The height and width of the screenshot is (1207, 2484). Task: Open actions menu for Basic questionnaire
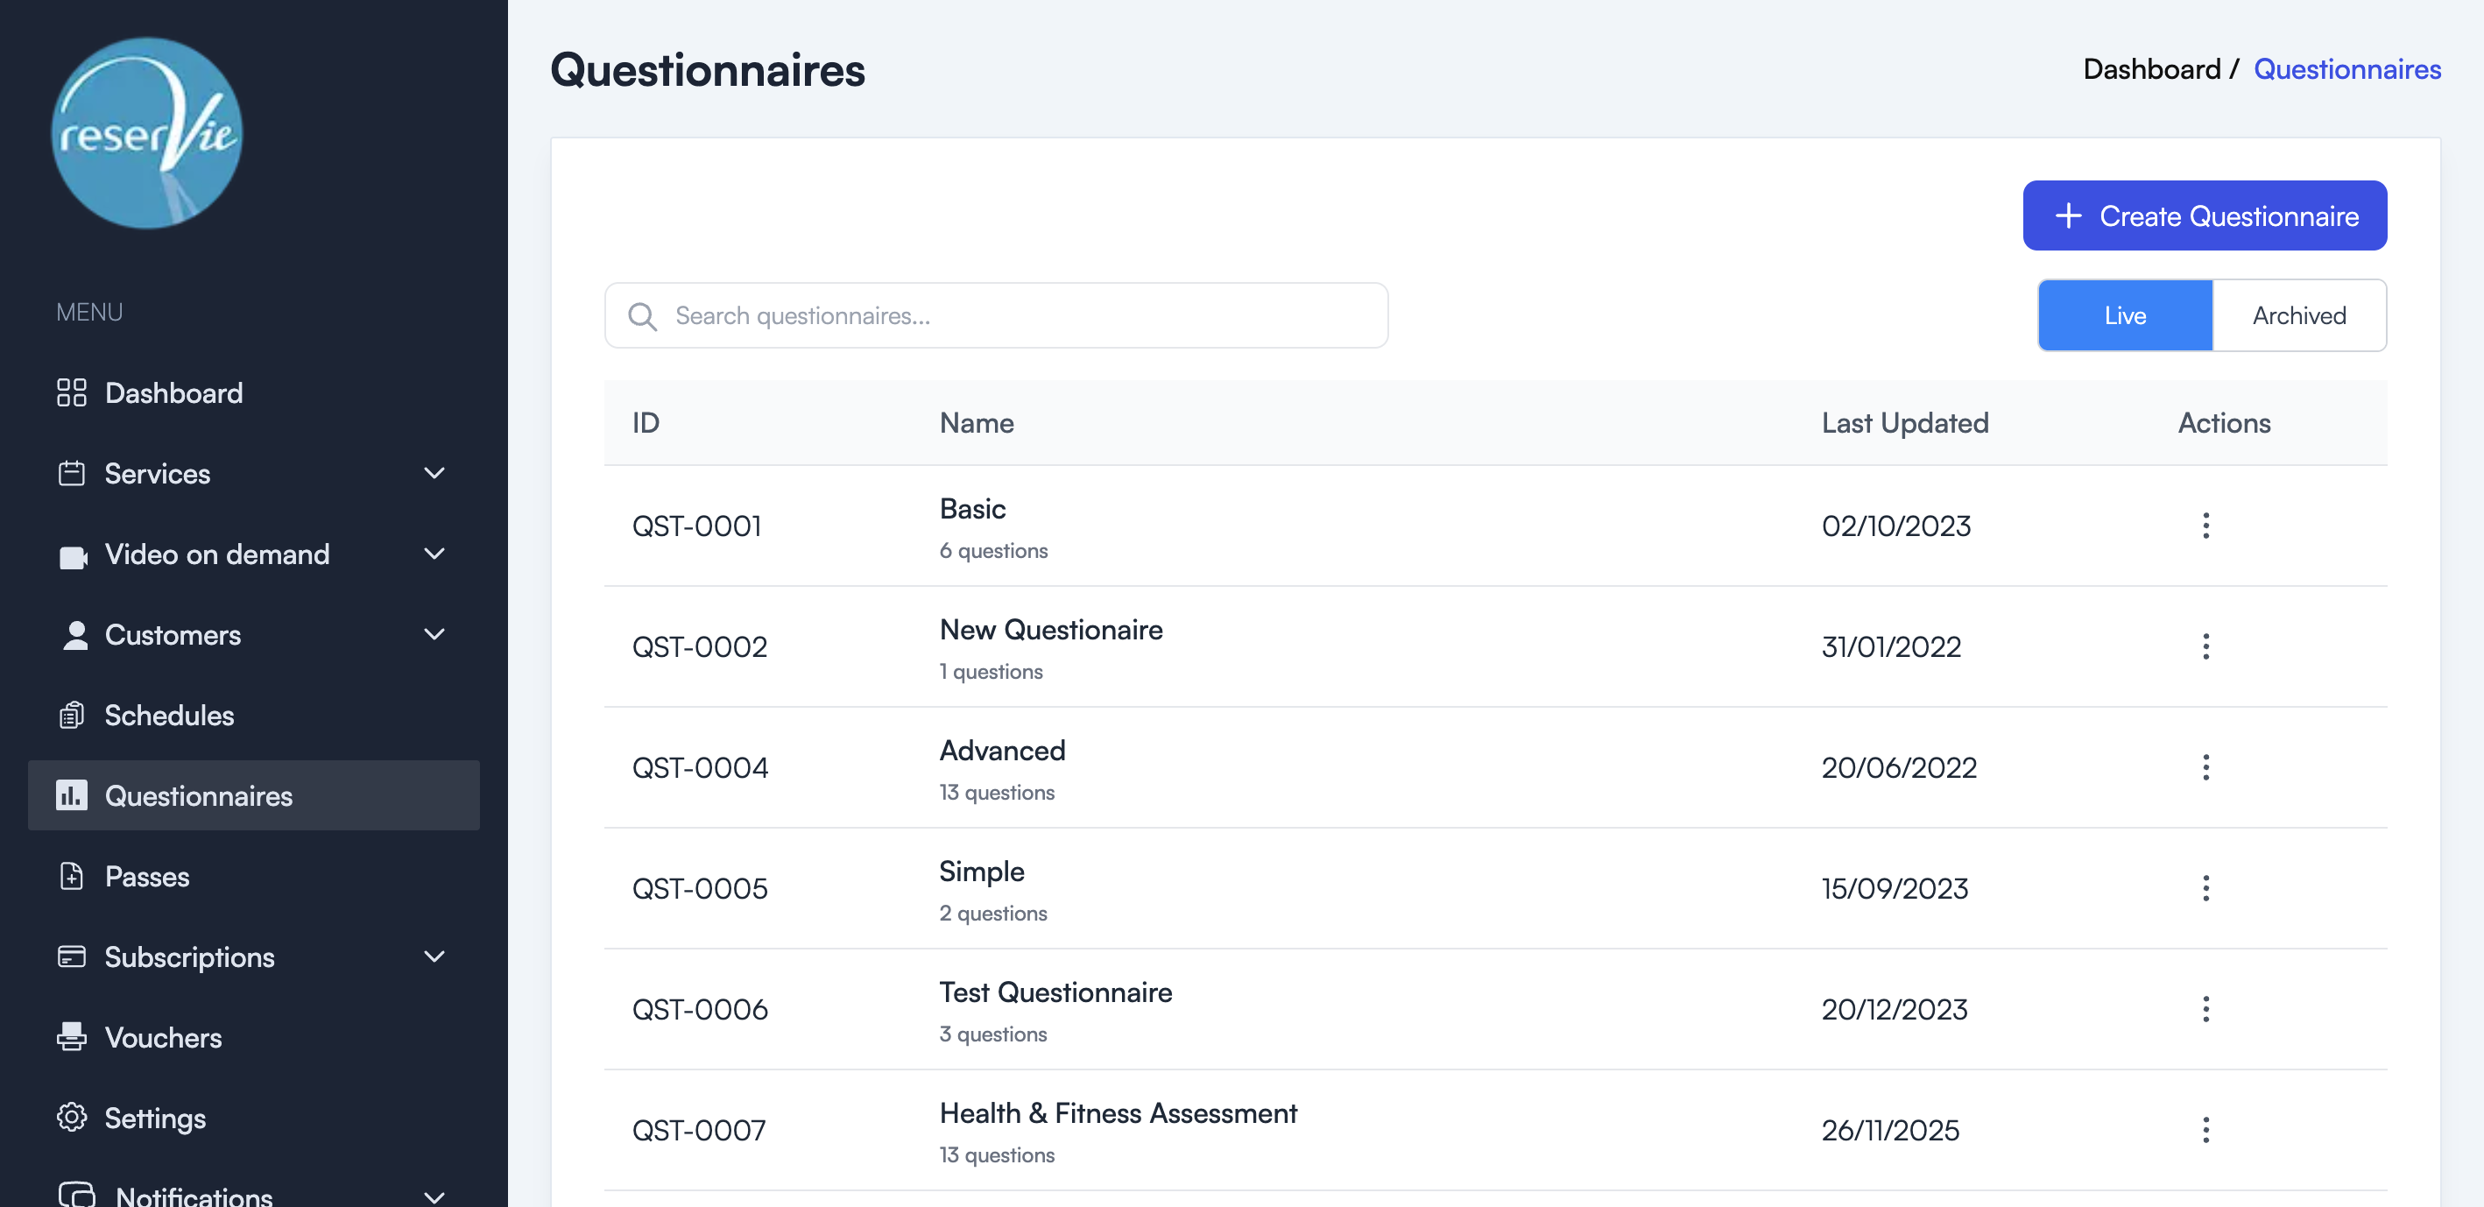pos(2205,526)
